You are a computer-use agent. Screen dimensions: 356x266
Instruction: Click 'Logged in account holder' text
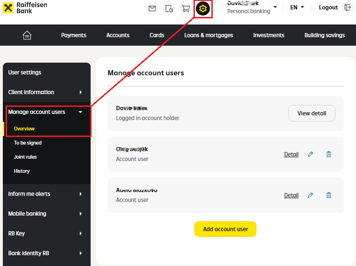click(147, 118)
